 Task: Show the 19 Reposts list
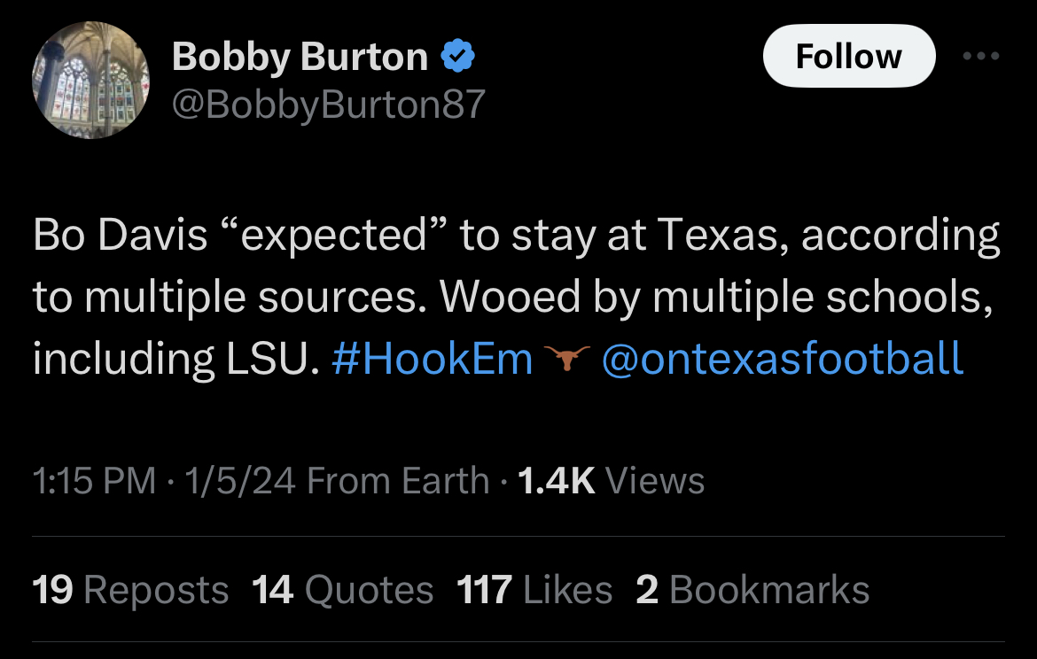130,590
